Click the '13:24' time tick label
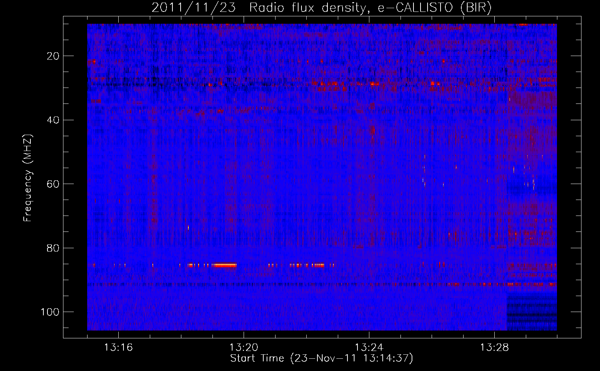The image size is (600, 371). click(x=369, y=348)
